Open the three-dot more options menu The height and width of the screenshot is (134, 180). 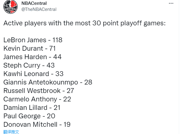[x=171, y=3]
